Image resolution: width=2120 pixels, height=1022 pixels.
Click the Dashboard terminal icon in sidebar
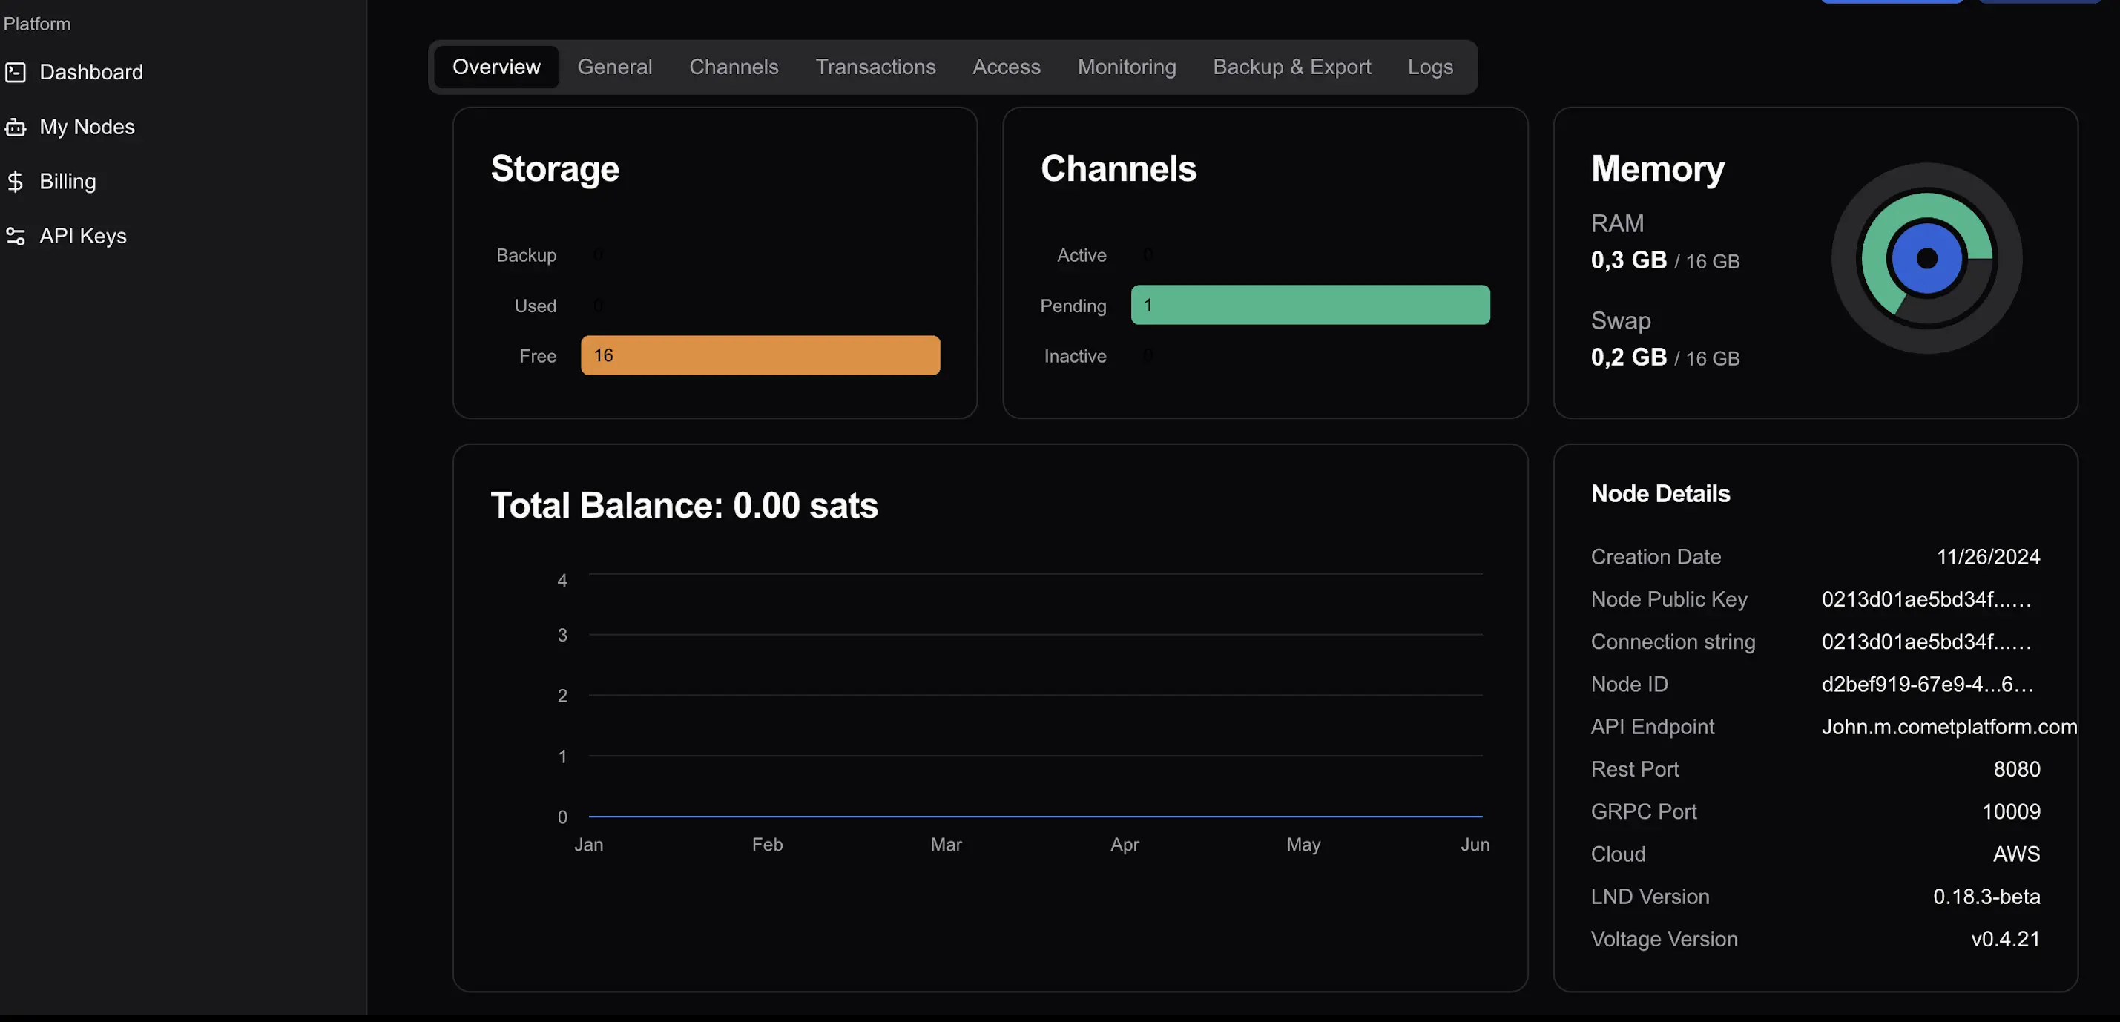16,73
